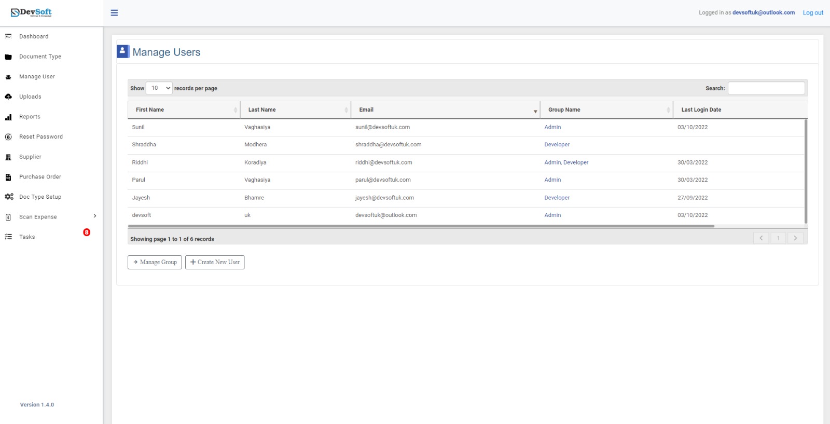Viewport: 830px width, 424px height.
Task: Click the Log out link
Action: click(813, 13)
